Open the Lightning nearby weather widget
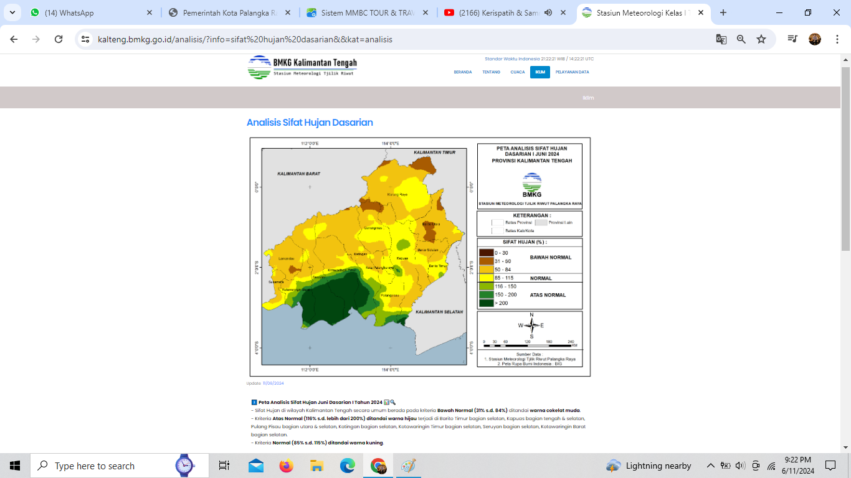851x478 pixels. [649, 466]
